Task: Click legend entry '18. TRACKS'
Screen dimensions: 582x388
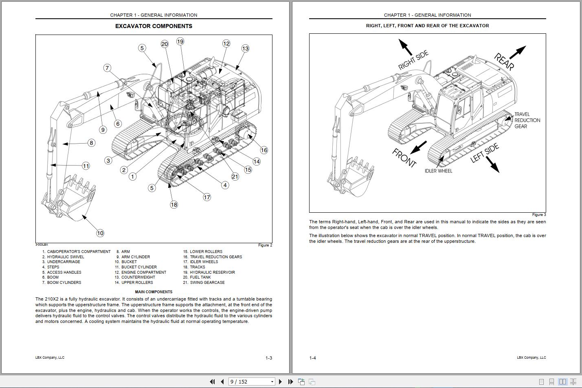Action: [194, 267]
